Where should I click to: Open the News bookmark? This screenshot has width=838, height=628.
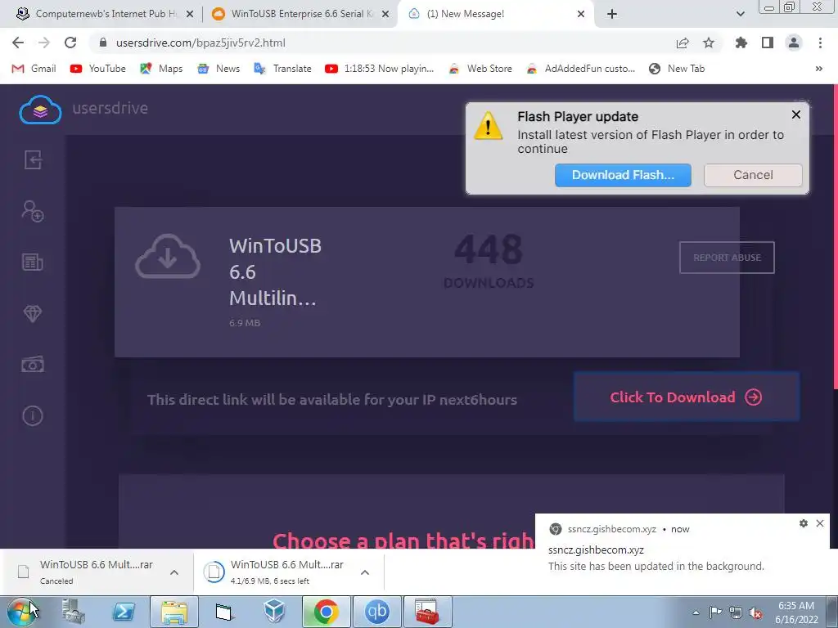click(x=219, y=69)
